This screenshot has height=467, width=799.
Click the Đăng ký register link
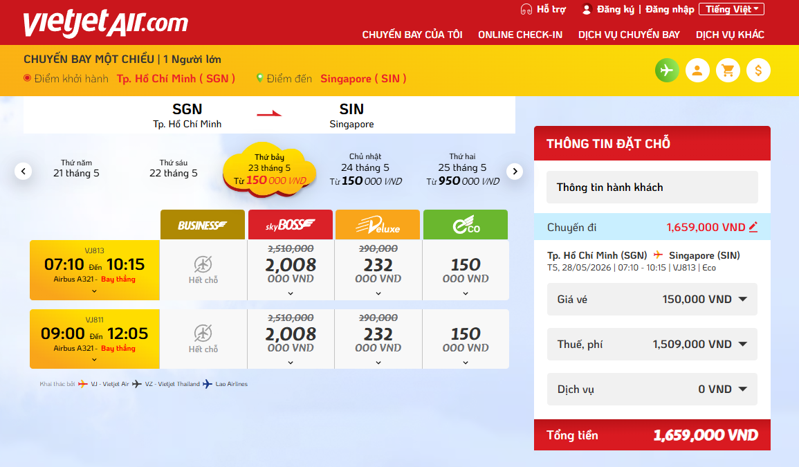(616, 9)
